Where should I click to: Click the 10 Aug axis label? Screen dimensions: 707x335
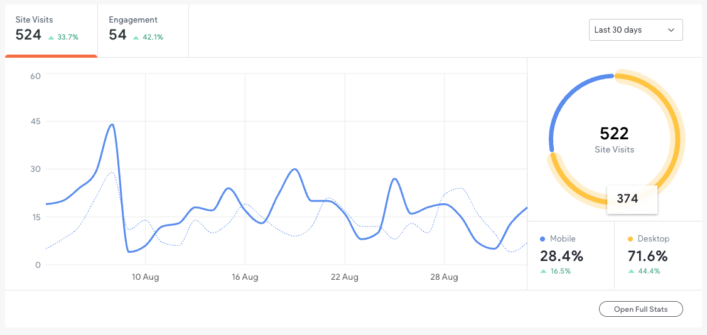[x=145, y=277]
